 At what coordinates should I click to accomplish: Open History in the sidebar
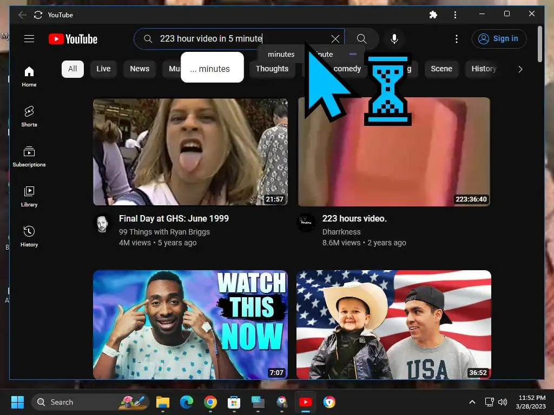pyautogui.click(x=29, y=237)
